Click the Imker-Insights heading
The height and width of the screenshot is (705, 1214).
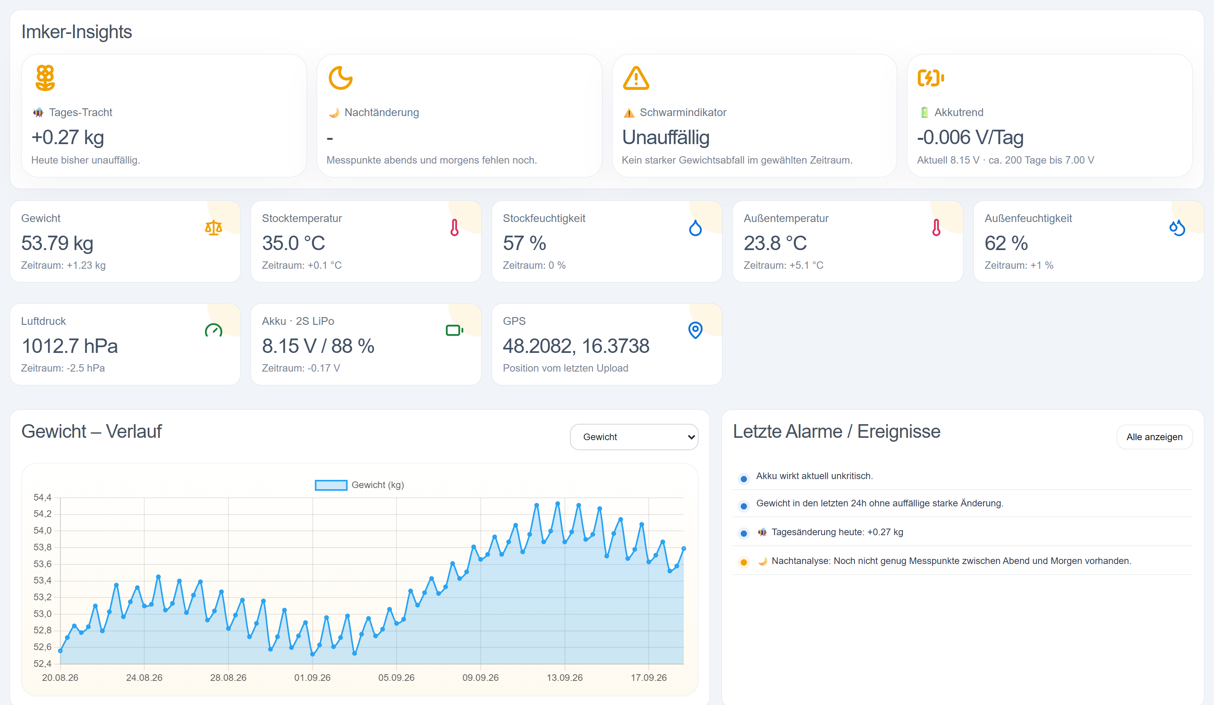tap(76, 32)
